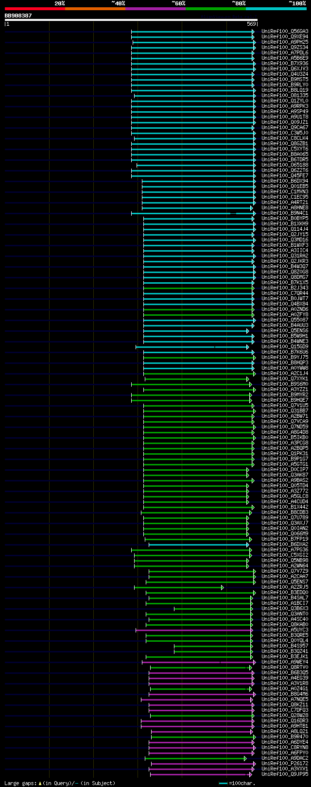311x787 pixels.
Task: Click the green alignment bar for UniRef100_B2J343
Action: [x=199, y=288]
